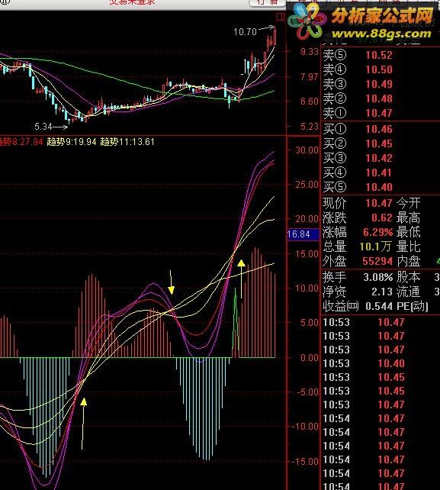
Task: Select the 趋势11 indicator label
Action: pos(127,142)
